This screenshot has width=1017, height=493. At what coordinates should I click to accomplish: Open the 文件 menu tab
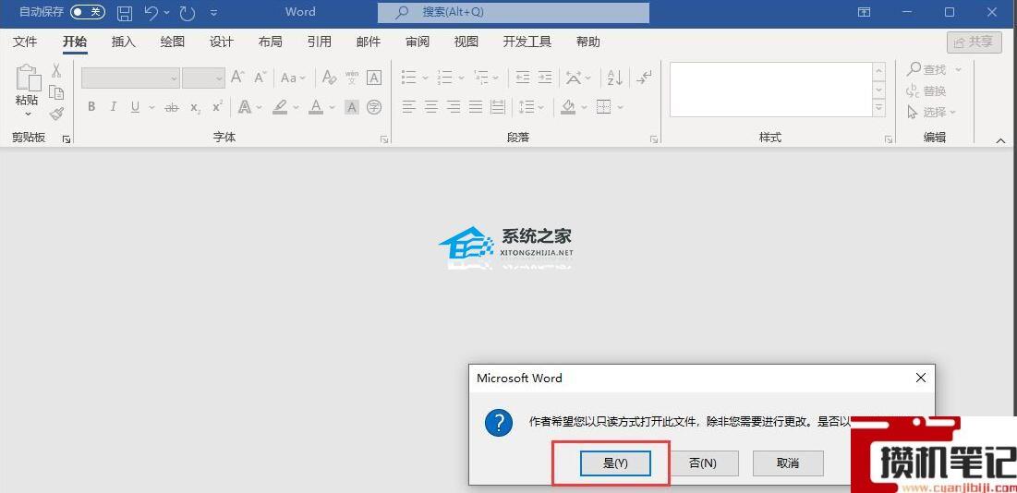25,42
